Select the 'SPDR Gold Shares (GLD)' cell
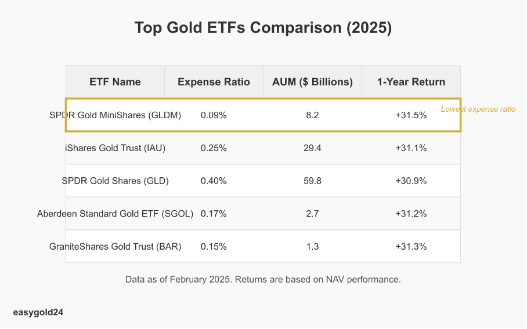This screenshot has height=329, width=527. point(115,181)
